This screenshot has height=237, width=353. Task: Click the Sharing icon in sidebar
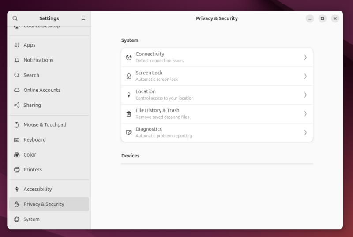click(x=17, y=105)
